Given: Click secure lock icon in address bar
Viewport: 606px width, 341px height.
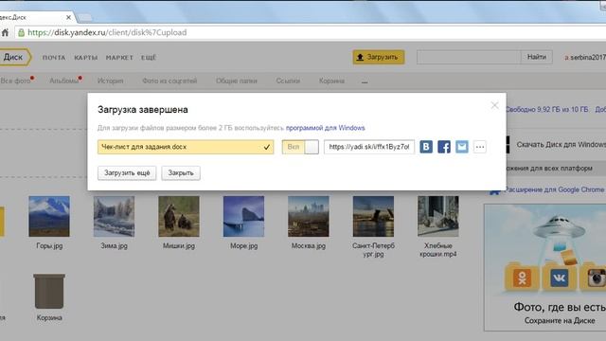Looking at the screenshot, I should (21, 32).
